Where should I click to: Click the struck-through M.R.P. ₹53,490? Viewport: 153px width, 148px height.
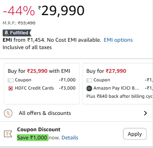[27, 23]
